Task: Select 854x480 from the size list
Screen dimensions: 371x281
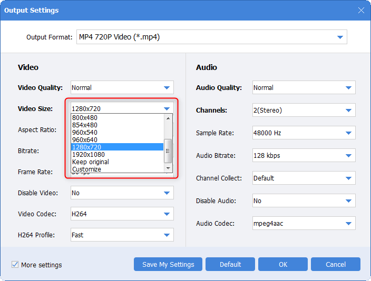Action: (x=117, y=125)
